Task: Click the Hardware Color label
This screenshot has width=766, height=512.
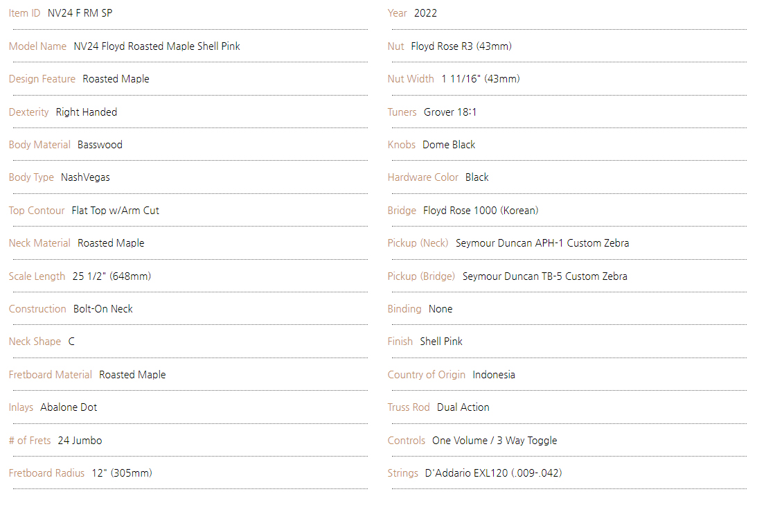Action: 423,178
